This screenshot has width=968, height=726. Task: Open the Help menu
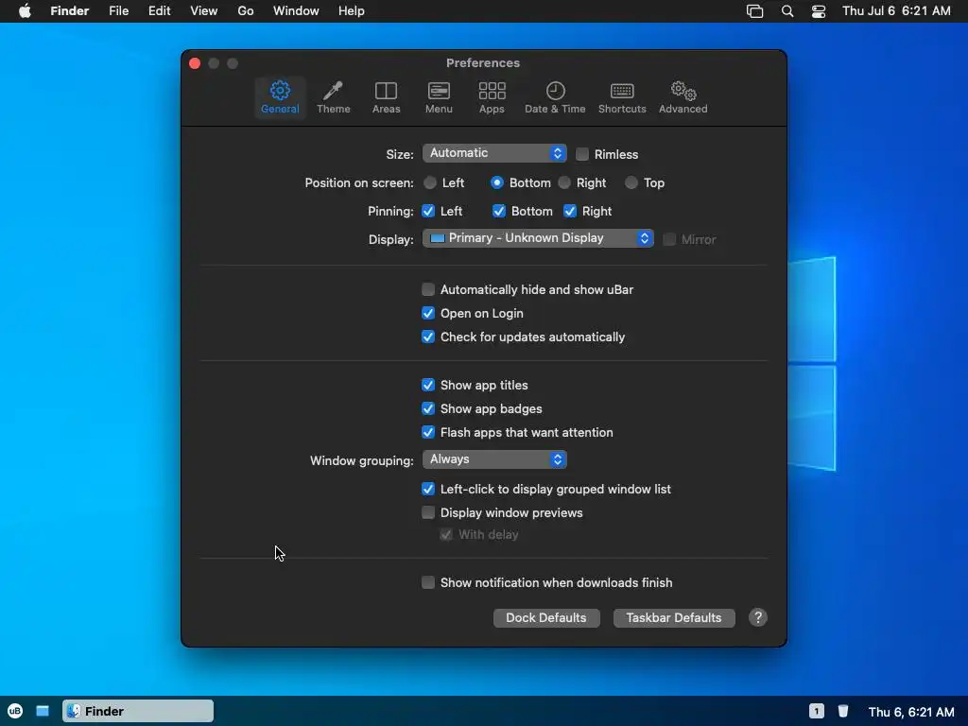tap(352, 11)
